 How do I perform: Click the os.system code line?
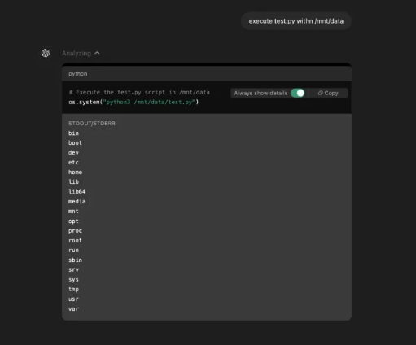(134, 102)
